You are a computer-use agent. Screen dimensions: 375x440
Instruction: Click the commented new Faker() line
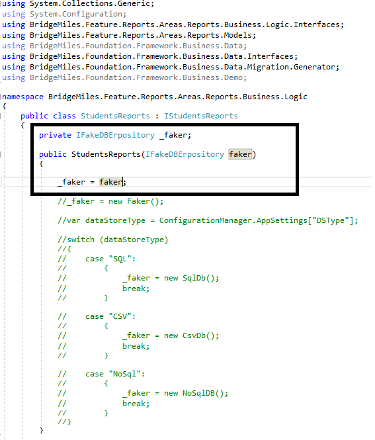110,201
